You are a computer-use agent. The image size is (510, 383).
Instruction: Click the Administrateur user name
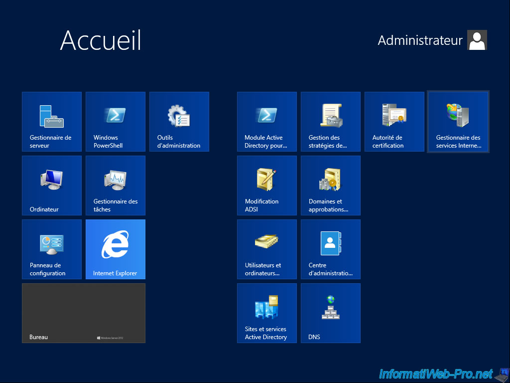point(420,40)
